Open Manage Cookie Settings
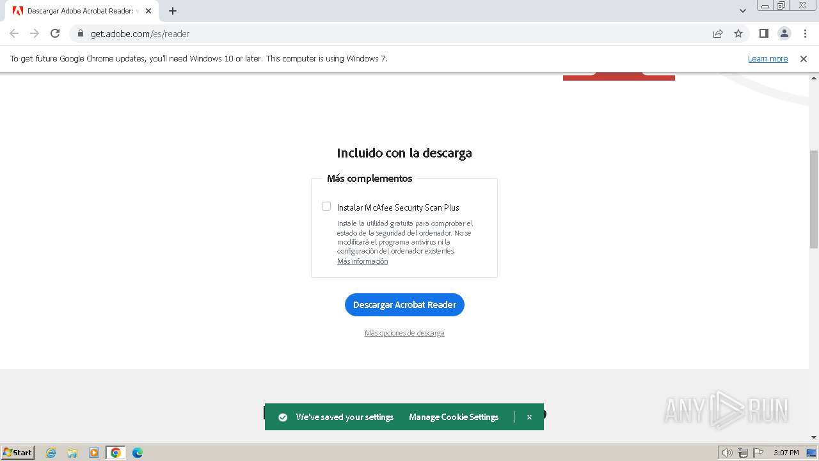This screenshot has width=819, height=461. click(454, 417)
